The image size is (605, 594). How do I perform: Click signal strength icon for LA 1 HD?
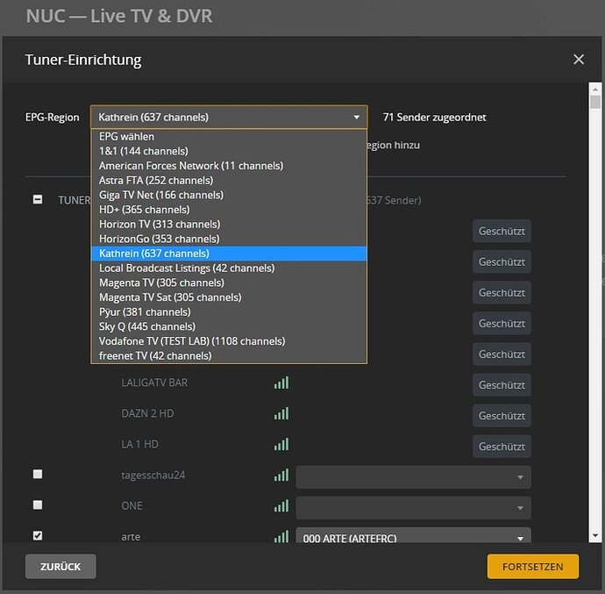[281, 445]
